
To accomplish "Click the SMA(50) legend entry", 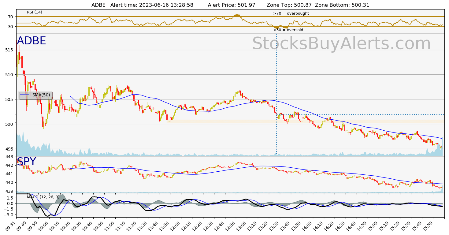I will [x=35, y=95].
